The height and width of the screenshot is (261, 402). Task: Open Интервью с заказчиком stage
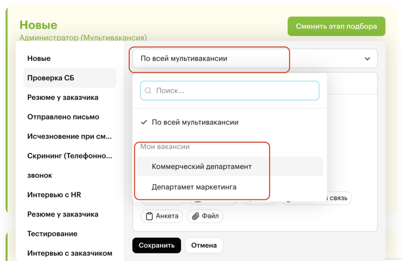pyautogui.click(x=69, y=253)
